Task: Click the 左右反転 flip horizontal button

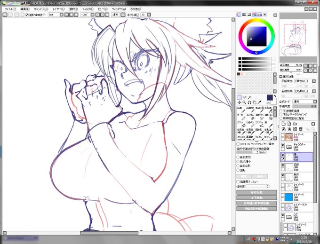Action: click(x=257, y=192)
